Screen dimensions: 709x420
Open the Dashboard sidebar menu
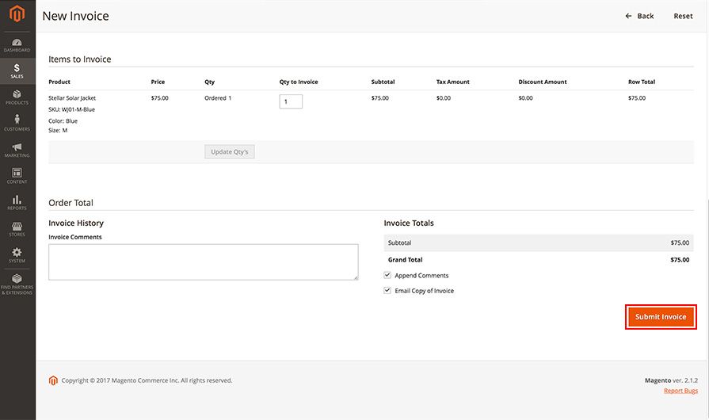[17, 45]
